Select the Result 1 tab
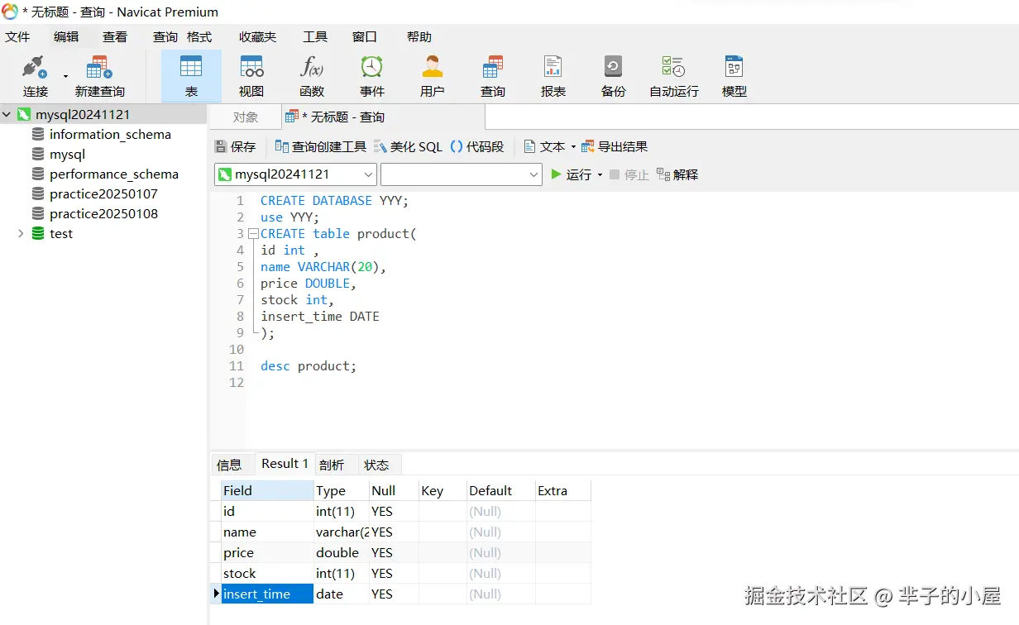 point(285,464)
